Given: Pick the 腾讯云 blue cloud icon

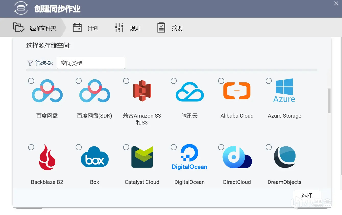Looking at the screenshot, I should pos(190,92).
